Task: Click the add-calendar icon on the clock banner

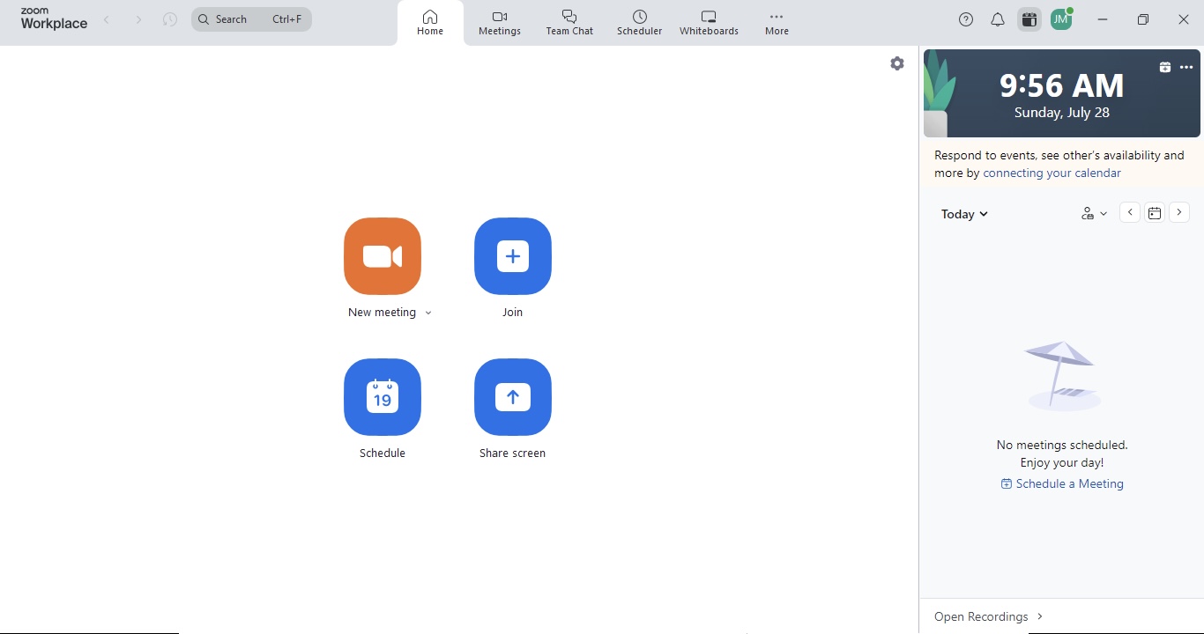Action: click(x=1165, y=68)
